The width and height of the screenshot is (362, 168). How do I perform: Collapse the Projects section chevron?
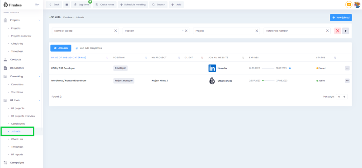point(39,20)
